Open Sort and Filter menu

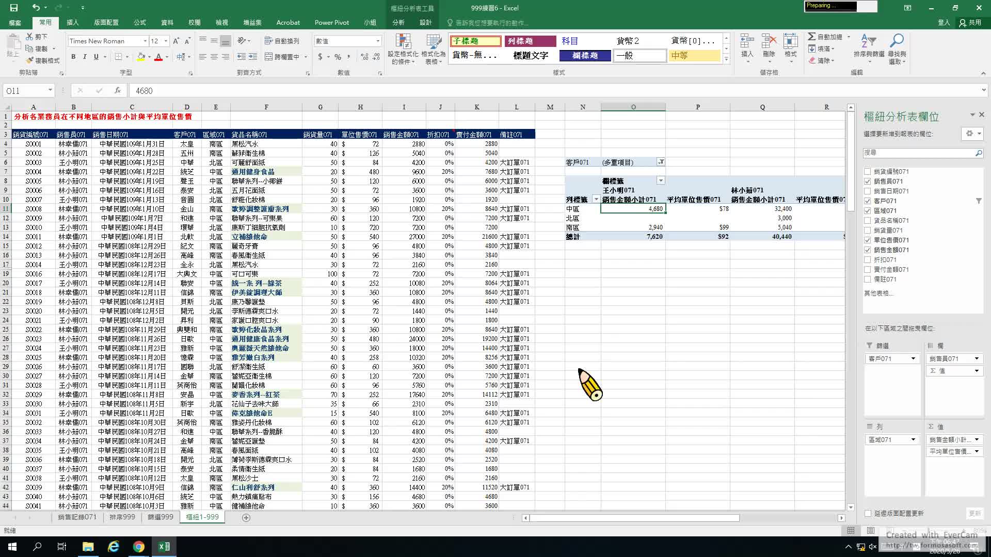tap(869, 50)
